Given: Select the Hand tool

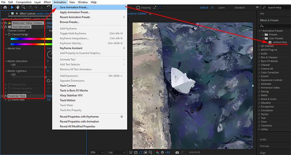Looking at the screenshot, I should coord(18,7).
